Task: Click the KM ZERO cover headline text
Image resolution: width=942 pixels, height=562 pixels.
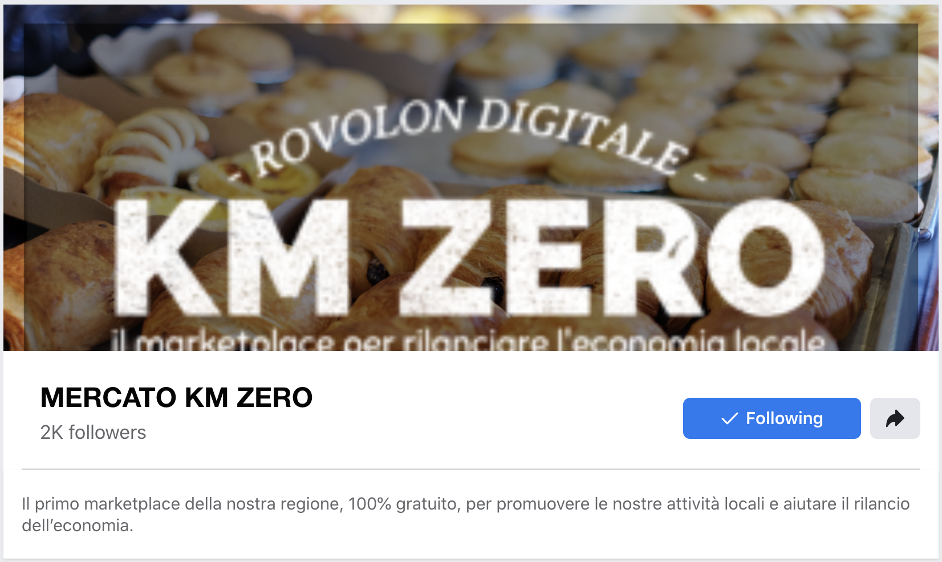Action: click(x=470, y=258)
